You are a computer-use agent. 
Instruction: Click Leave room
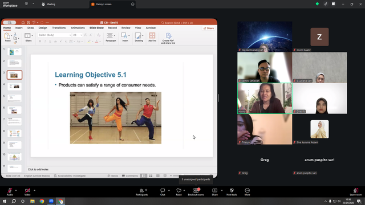tap(356, 192)
